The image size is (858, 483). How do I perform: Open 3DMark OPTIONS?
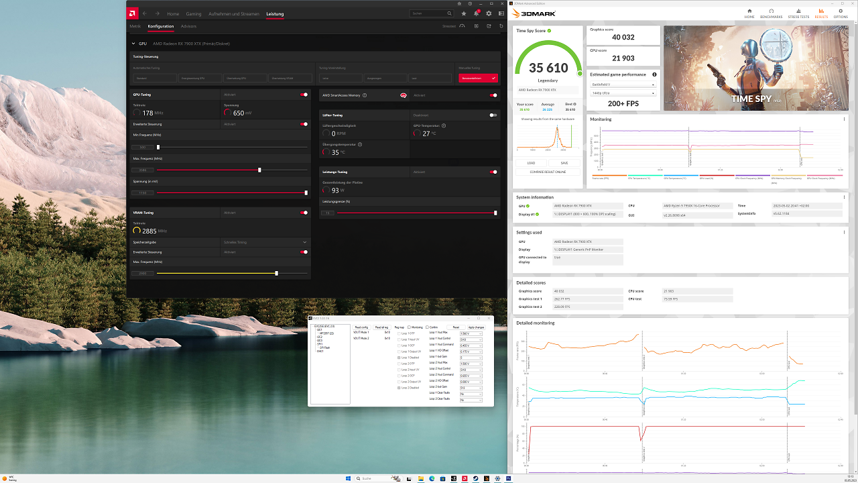841,13
